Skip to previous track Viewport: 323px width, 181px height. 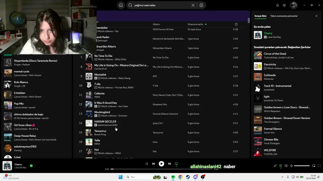(x=153, y=164)
